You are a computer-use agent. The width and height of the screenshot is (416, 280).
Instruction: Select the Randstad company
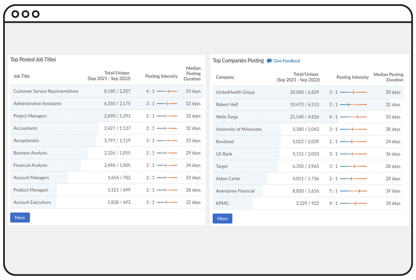click(x=225, y=142)
